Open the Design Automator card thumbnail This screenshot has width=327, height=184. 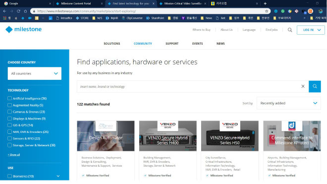click(x=106, y=136)
